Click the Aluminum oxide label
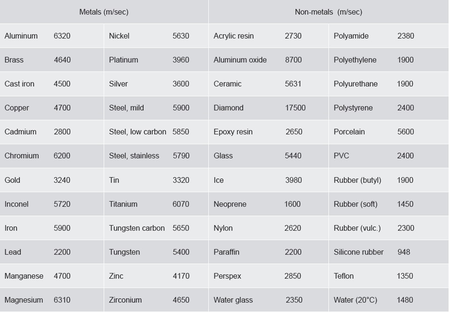Viewport: 449px width, 312px height. pyautogui.click(x=240, y=60)
